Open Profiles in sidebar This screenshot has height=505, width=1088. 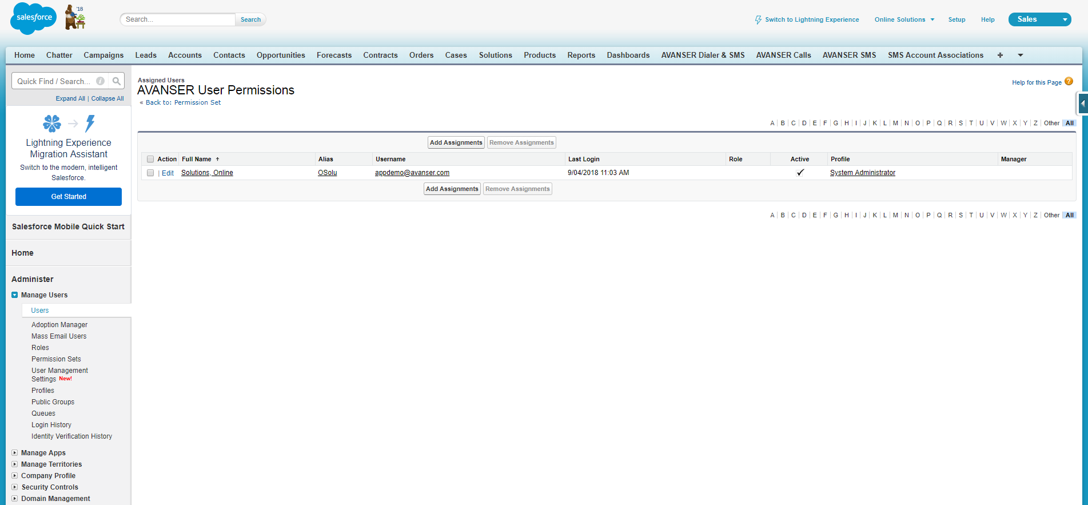pos(43,391)
